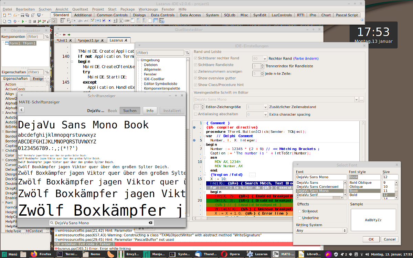
Task: Open Firefox from the taskbar
Action: [x=41, y=254]
